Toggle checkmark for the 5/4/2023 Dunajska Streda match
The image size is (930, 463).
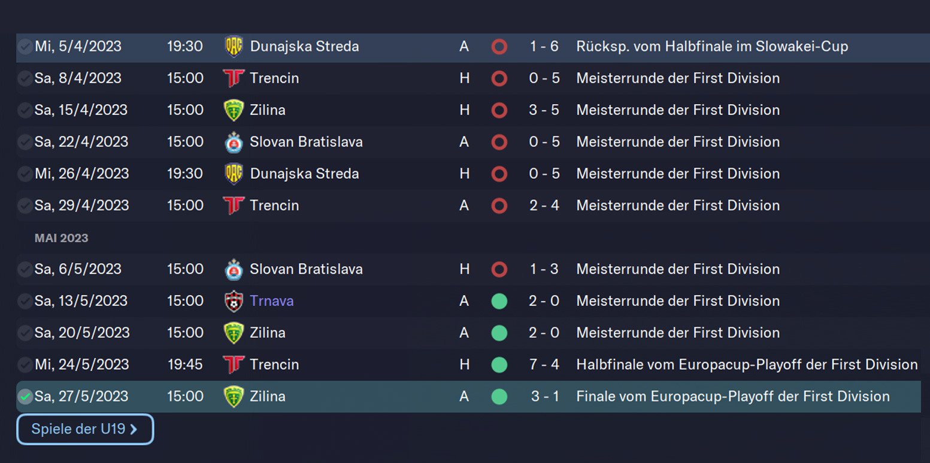click(x=25, y=47)
